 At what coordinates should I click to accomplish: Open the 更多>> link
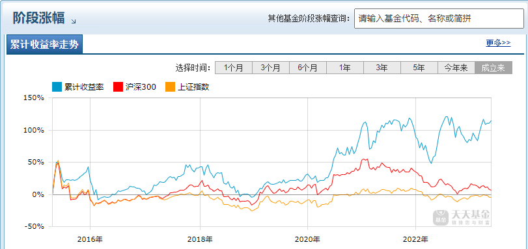click(498, 43)
